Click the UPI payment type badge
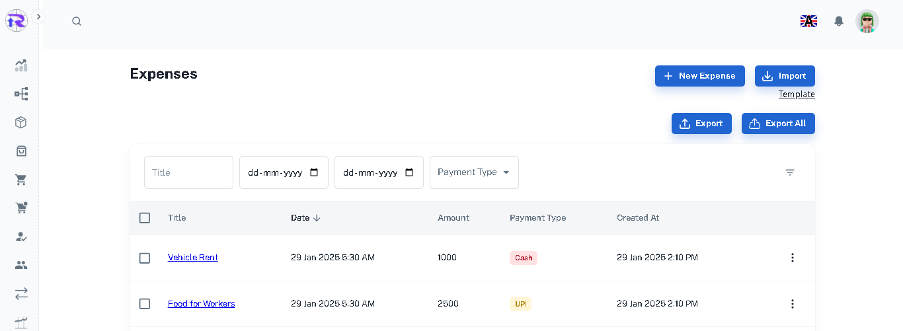Screen dimensions: 903x331 tap(520, 305)
